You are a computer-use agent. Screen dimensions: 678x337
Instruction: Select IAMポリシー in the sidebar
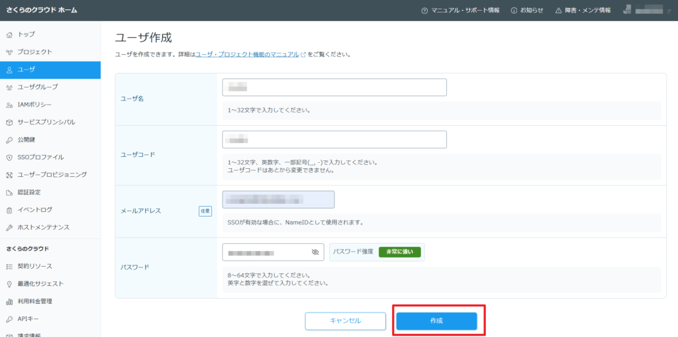tap(34, 105)
